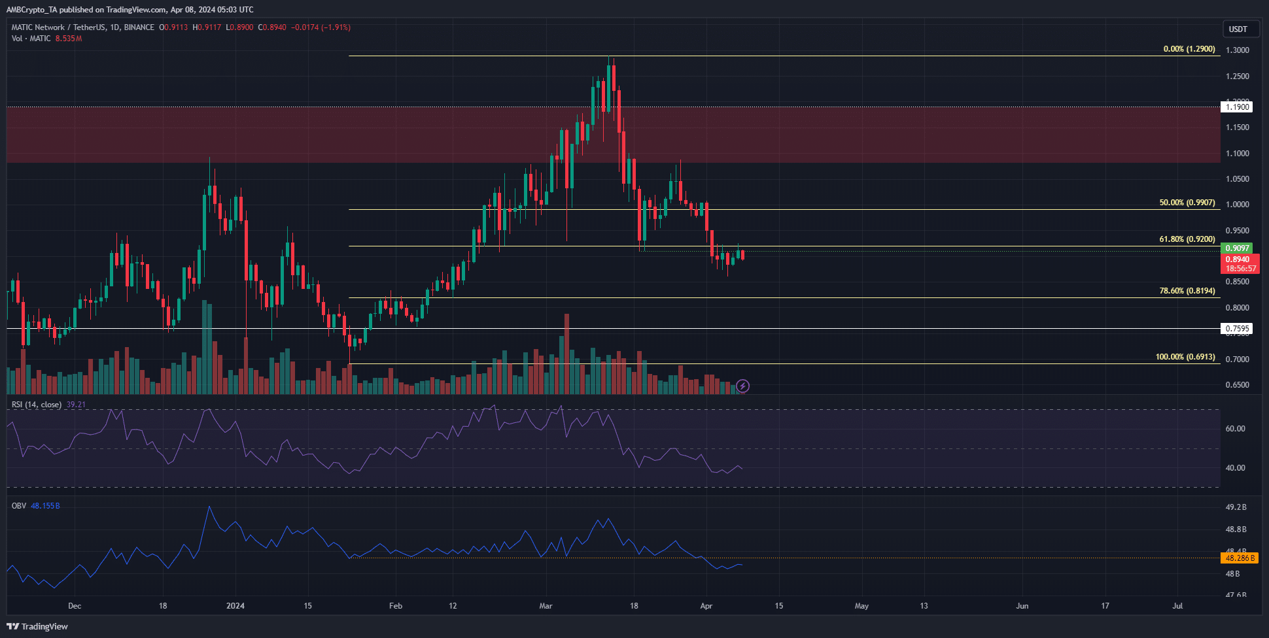This screenshot has width=1269, height=638.
Task: Click the OBV 49.2 B scale value
Action: [x=1236, y=507]
